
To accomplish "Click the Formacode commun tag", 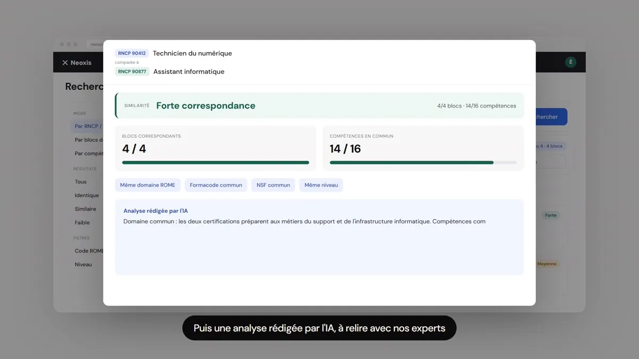I will pyautogui.click(x=216, y=185).
